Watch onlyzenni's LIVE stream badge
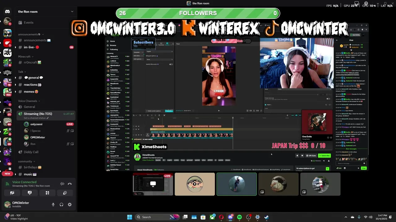This screenshot has width=396, height=222. (70, 124)
